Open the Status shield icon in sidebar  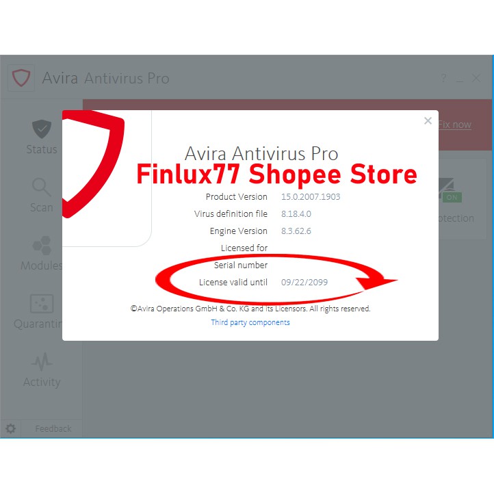coord(42,129)
